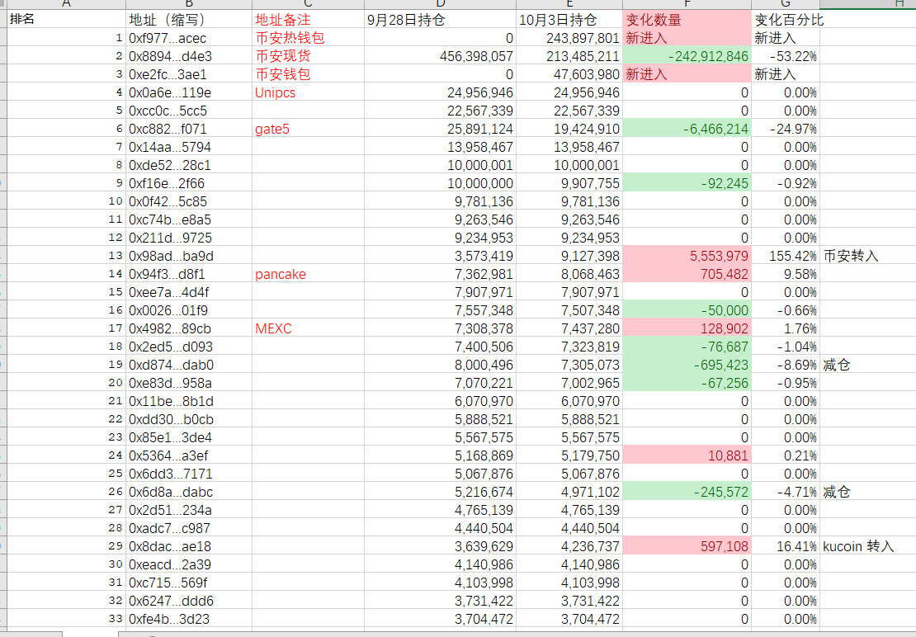This screenshot has width=916, height=637.
Task: Click the green cell -6,466,214
Action: point(687,129)
